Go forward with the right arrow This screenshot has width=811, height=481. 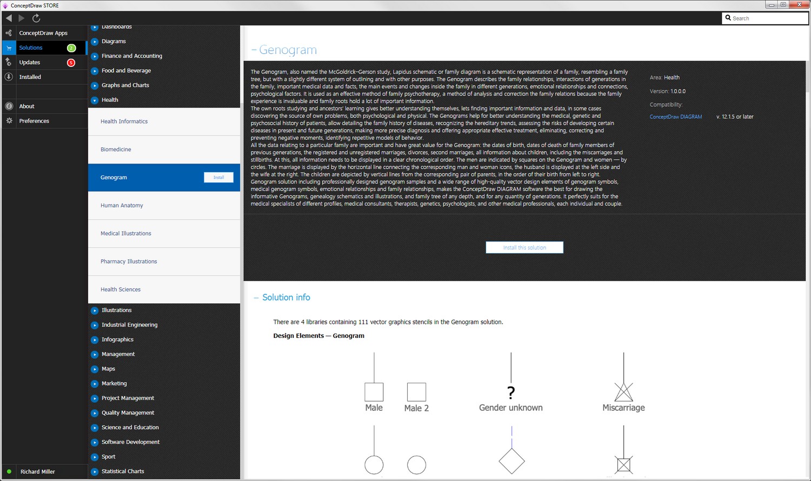pos(22,18)
